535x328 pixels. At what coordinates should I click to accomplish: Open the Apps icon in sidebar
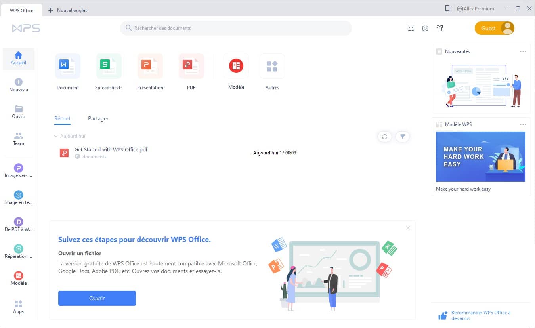pyautogui.click(x=19, y=304)
